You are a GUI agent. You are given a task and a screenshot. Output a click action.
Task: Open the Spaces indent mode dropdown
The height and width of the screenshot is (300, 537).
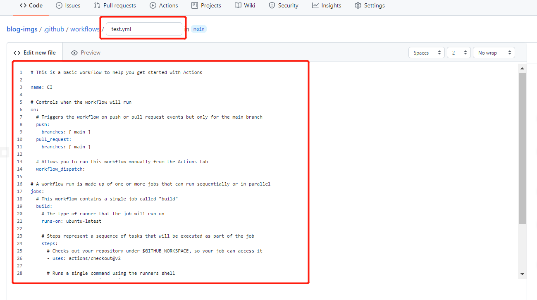[x=426, y=53]
